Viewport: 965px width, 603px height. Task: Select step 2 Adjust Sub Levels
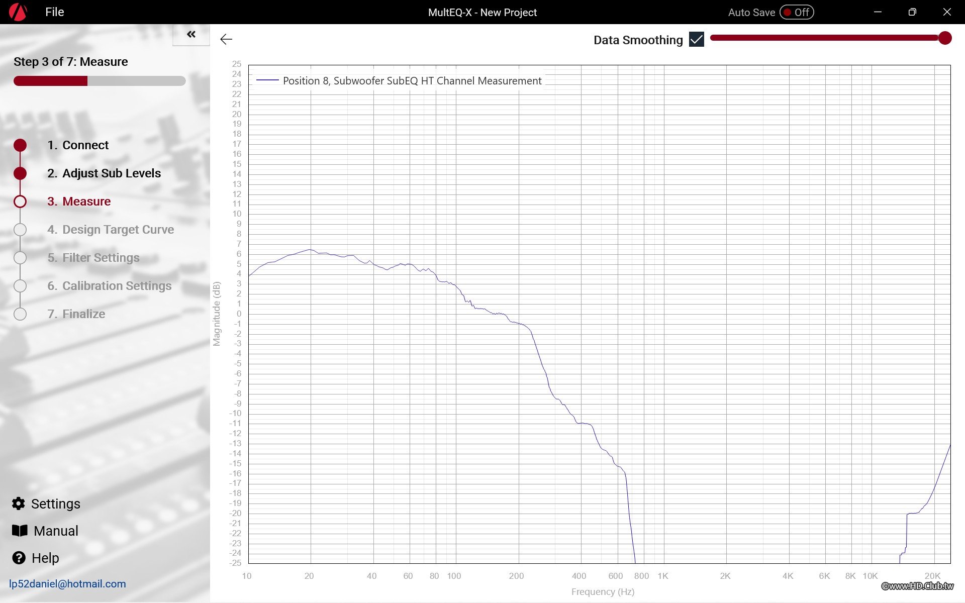click(104, 173)
